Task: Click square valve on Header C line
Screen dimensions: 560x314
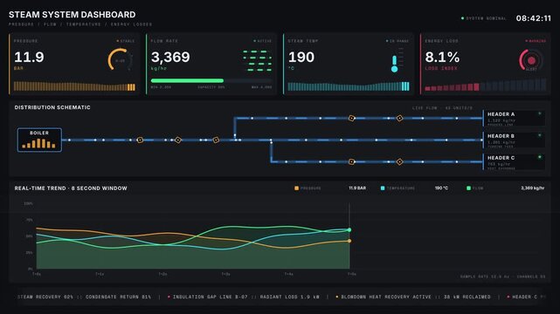Action: coord(351,162)
